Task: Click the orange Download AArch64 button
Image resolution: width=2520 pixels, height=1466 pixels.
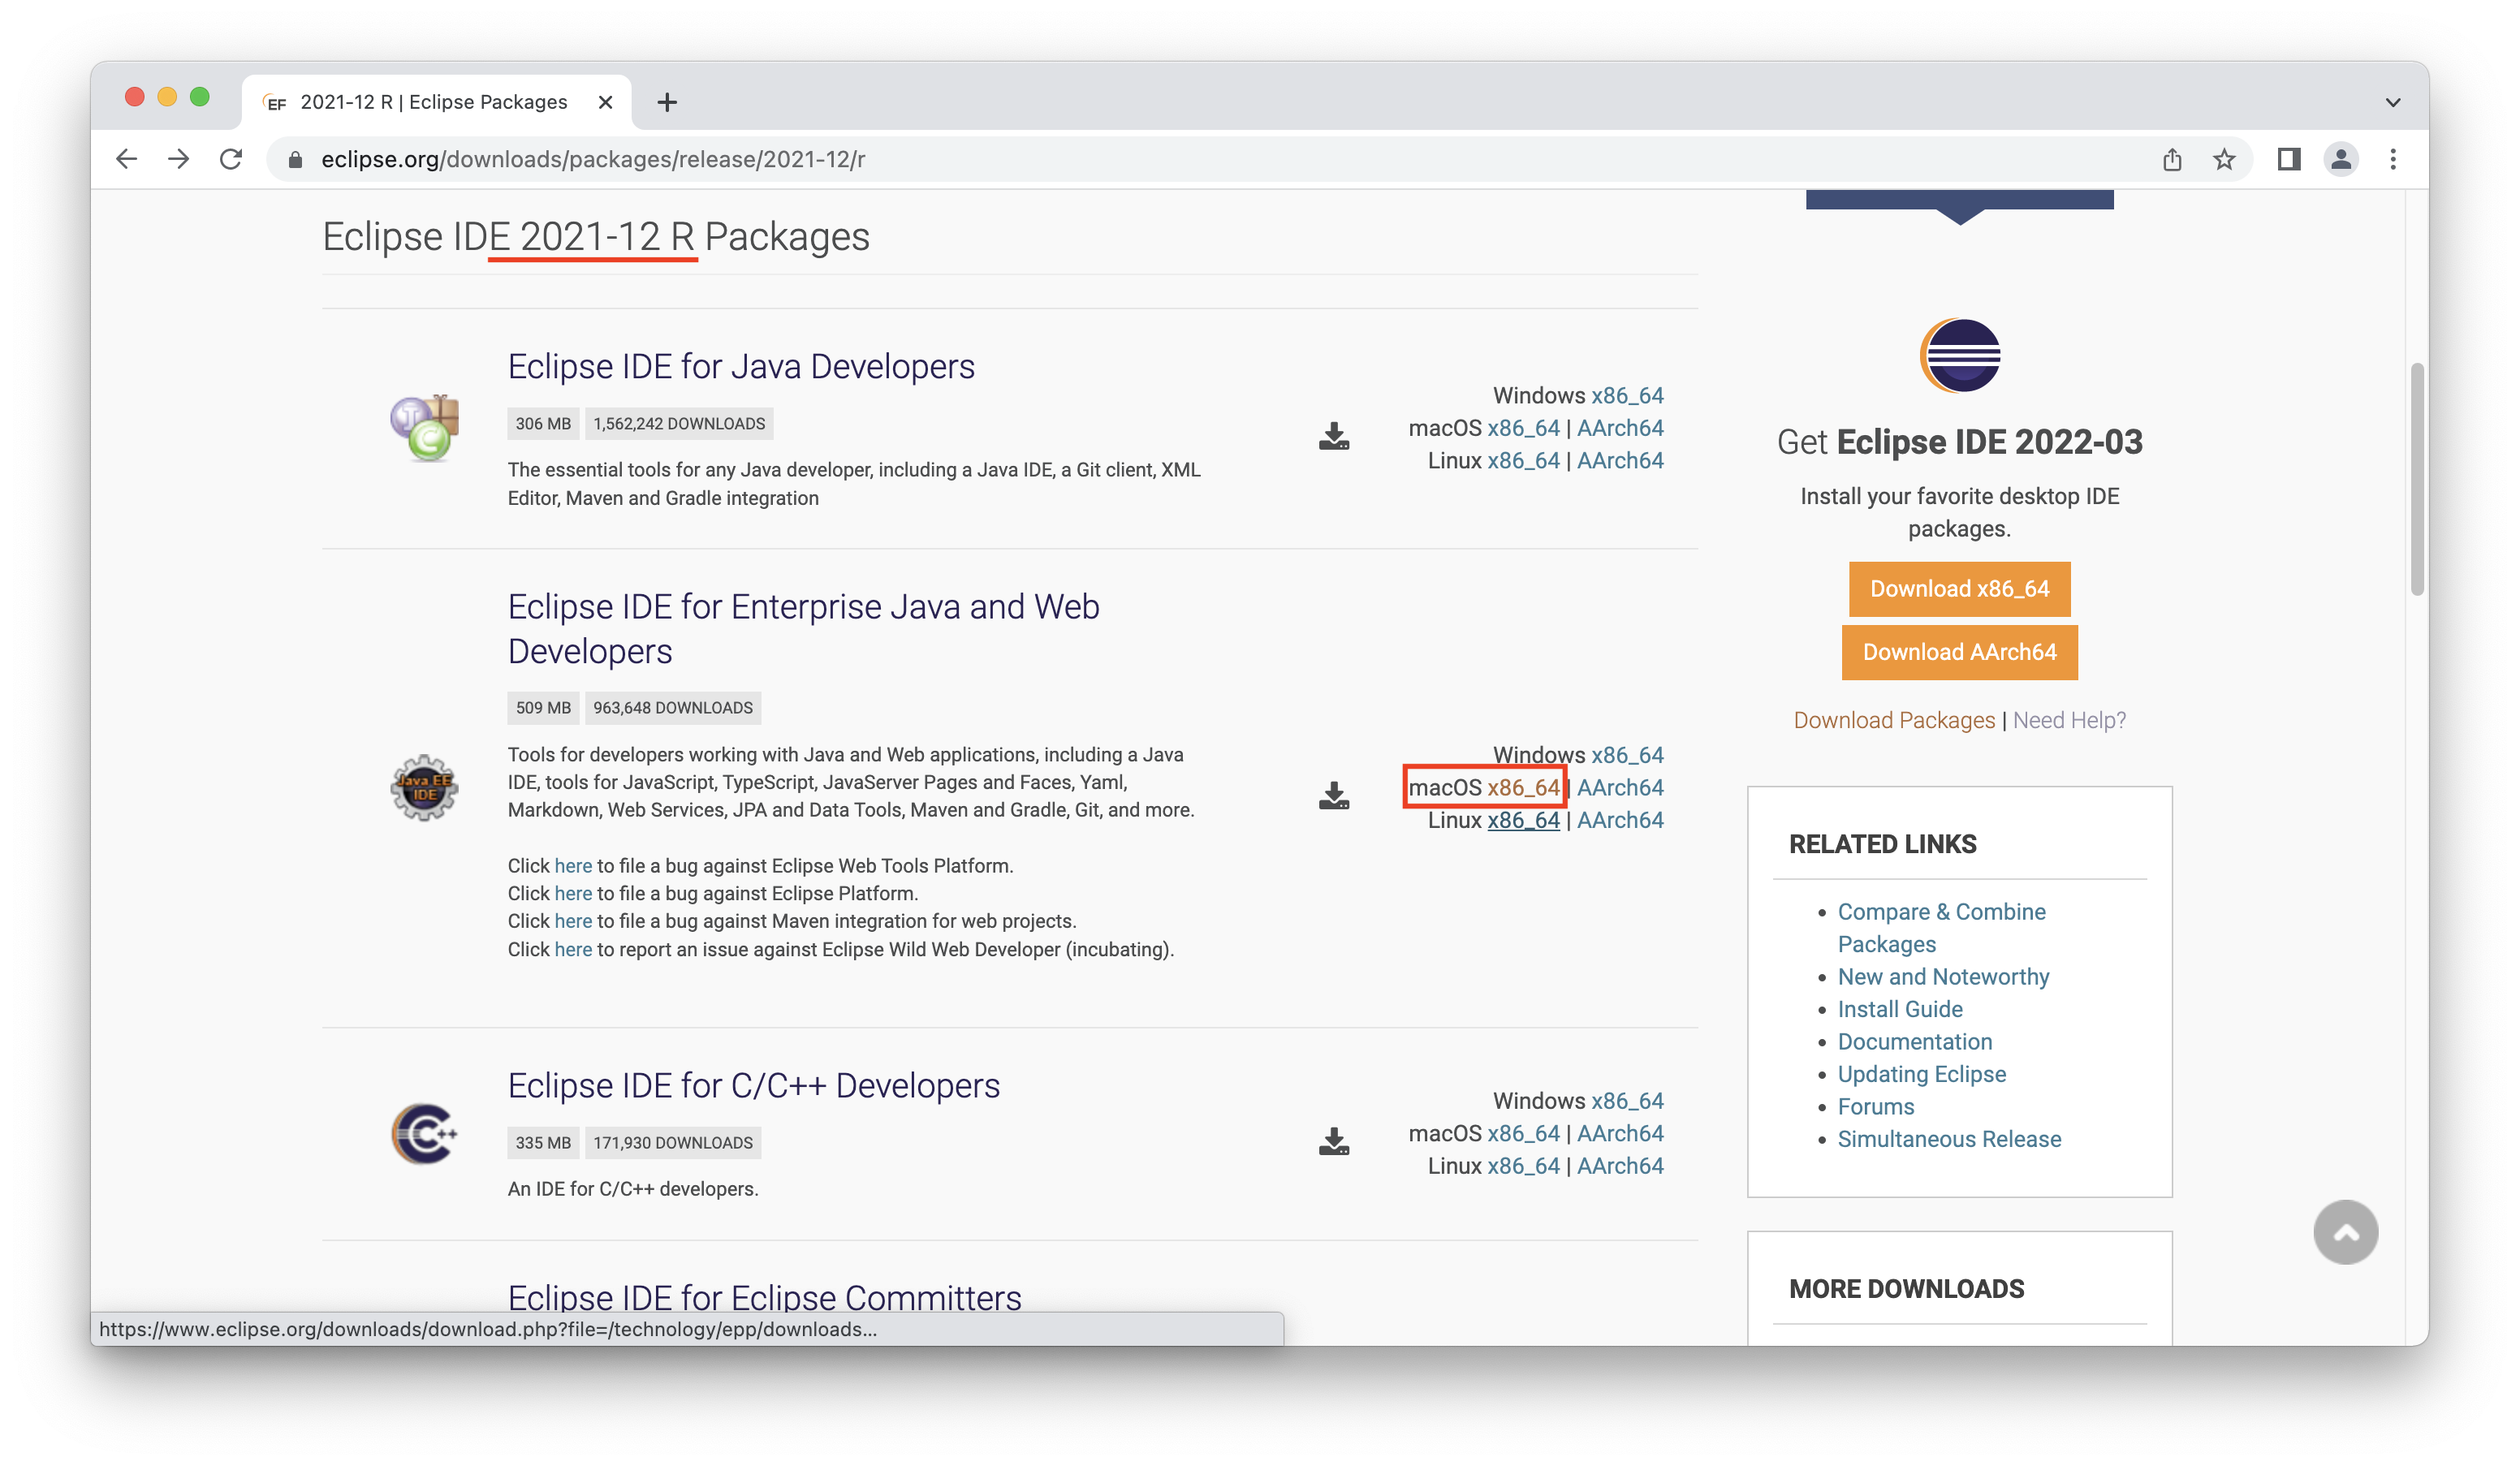Action: coord(1959,652)
